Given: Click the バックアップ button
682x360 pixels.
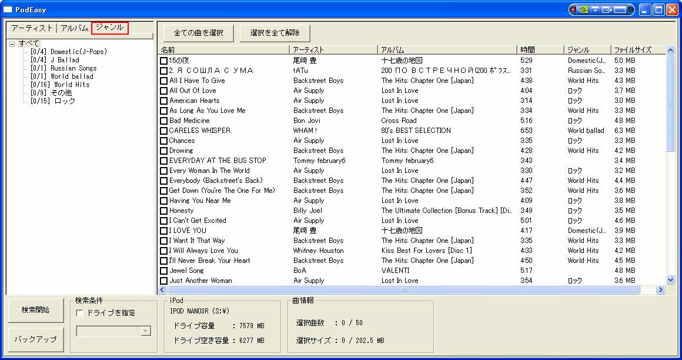Looking at the screenshot, I should click(x=36, y=339).
